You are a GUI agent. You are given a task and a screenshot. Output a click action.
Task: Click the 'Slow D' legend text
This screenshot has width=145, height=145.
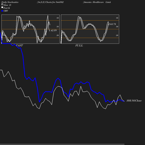[x=7, y=5]
